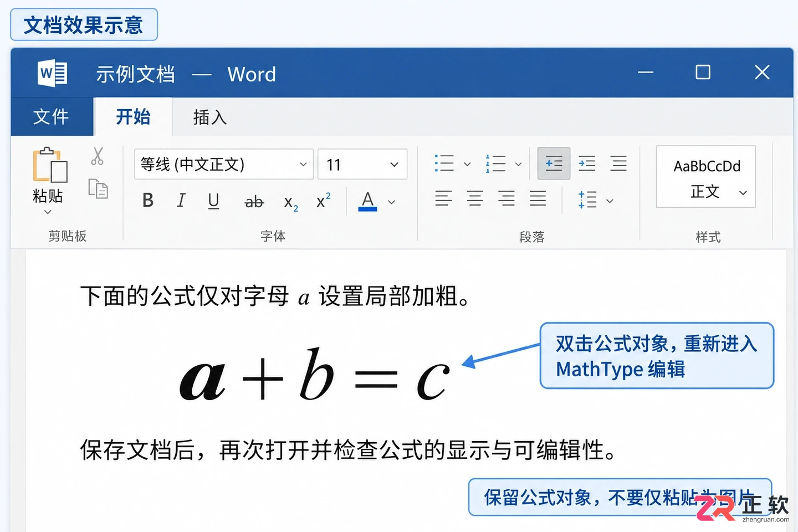Click the sentence starting with 下面的公式
The height and width of the screenshot is (532, 798).
pos(276,296)
